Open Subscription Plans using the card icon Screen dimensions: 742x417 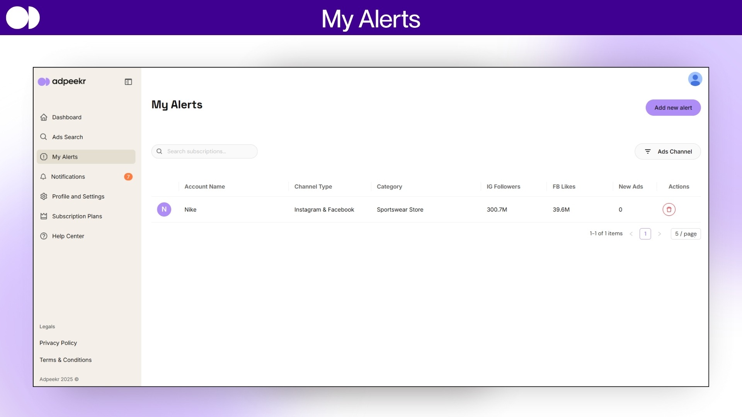coord(44,216)
